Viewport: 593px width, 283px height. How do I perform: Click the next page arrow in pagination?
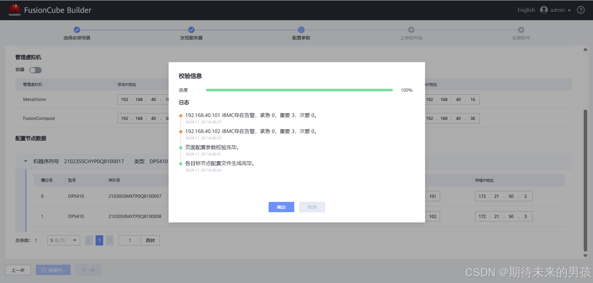[110, 240]
